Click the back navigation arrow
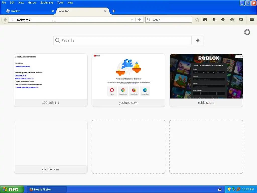Screen dimensions: 257x193 5,20
